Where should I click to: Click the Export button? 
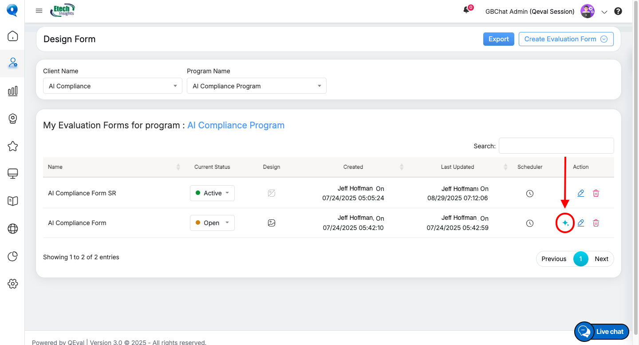click(x=498, y=39)
